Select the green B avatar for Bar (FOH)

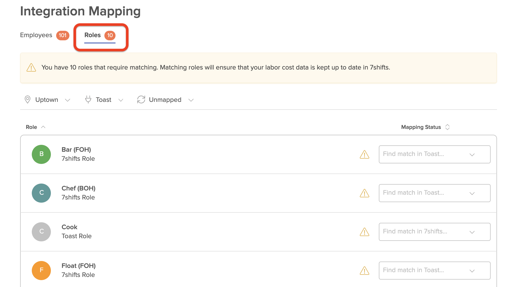[x=41, y=154]
